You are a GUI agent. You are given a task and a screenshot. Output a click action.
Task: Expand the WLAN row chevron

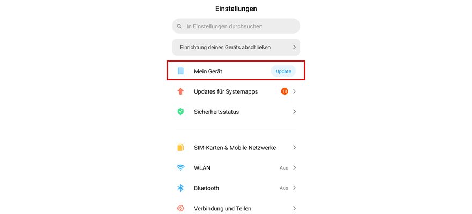click(x=294, y=168)
